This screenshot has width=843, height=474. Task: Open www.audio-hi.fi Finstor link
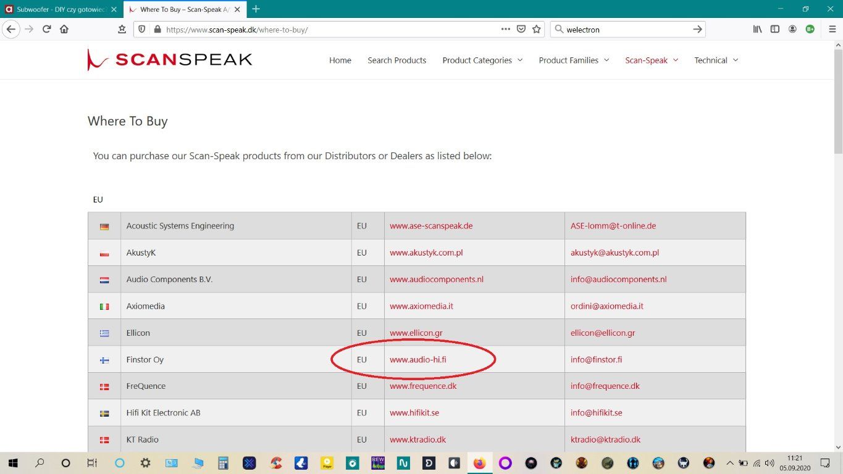click(x=418, y=359)
